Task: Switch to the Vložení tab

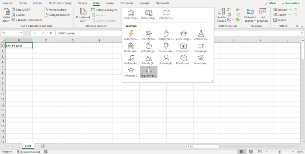Action: click(x=38, y=3)
